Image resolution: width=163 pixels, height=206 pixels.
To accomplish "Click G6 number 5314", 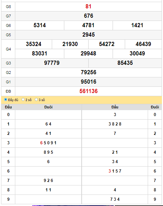I will (x=40, y=25).
